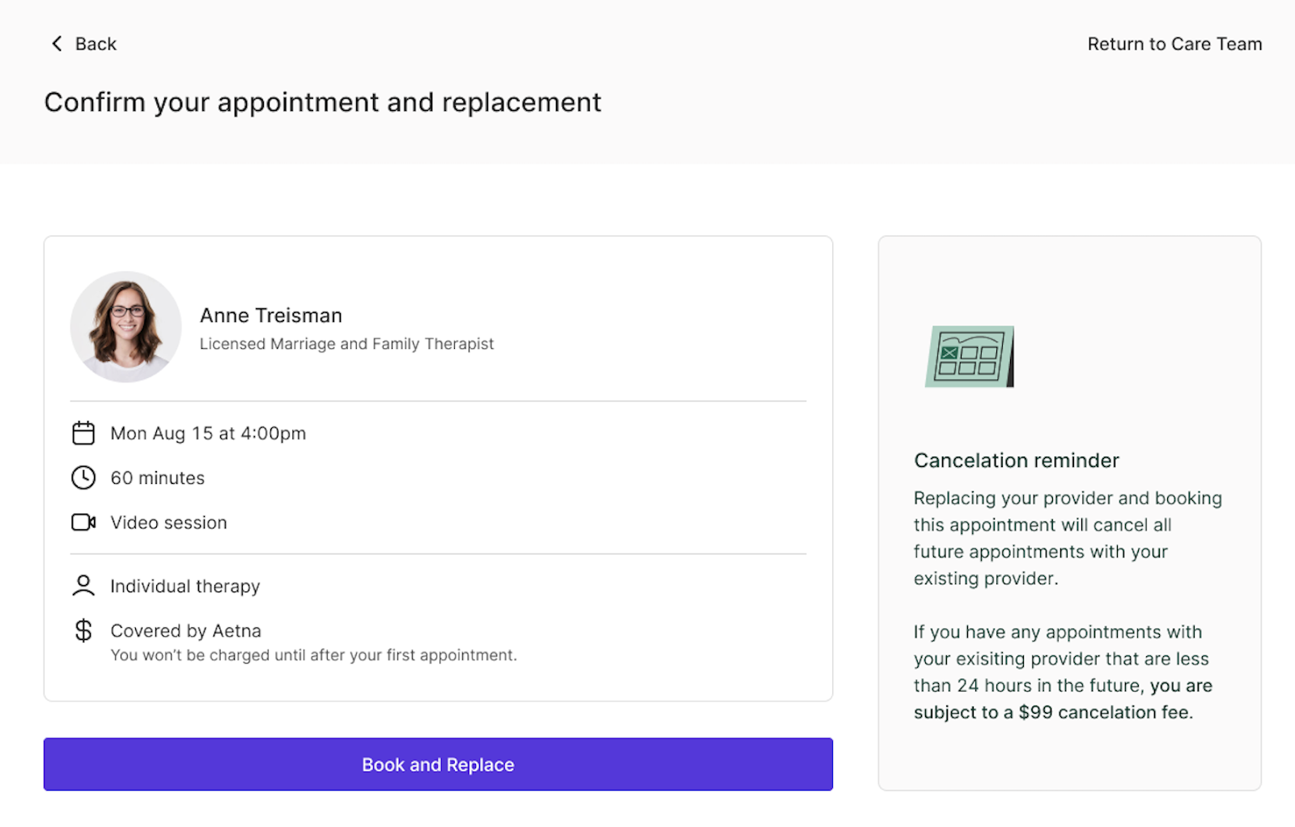Click the clock icon next to 60 minutes

tap(83, 477)
